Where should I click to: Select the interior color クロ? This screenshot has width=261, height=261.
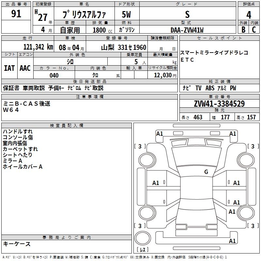95,75
